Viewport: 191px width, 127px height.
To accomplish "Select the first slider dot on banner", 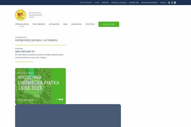I will click(x=57, y=99).
